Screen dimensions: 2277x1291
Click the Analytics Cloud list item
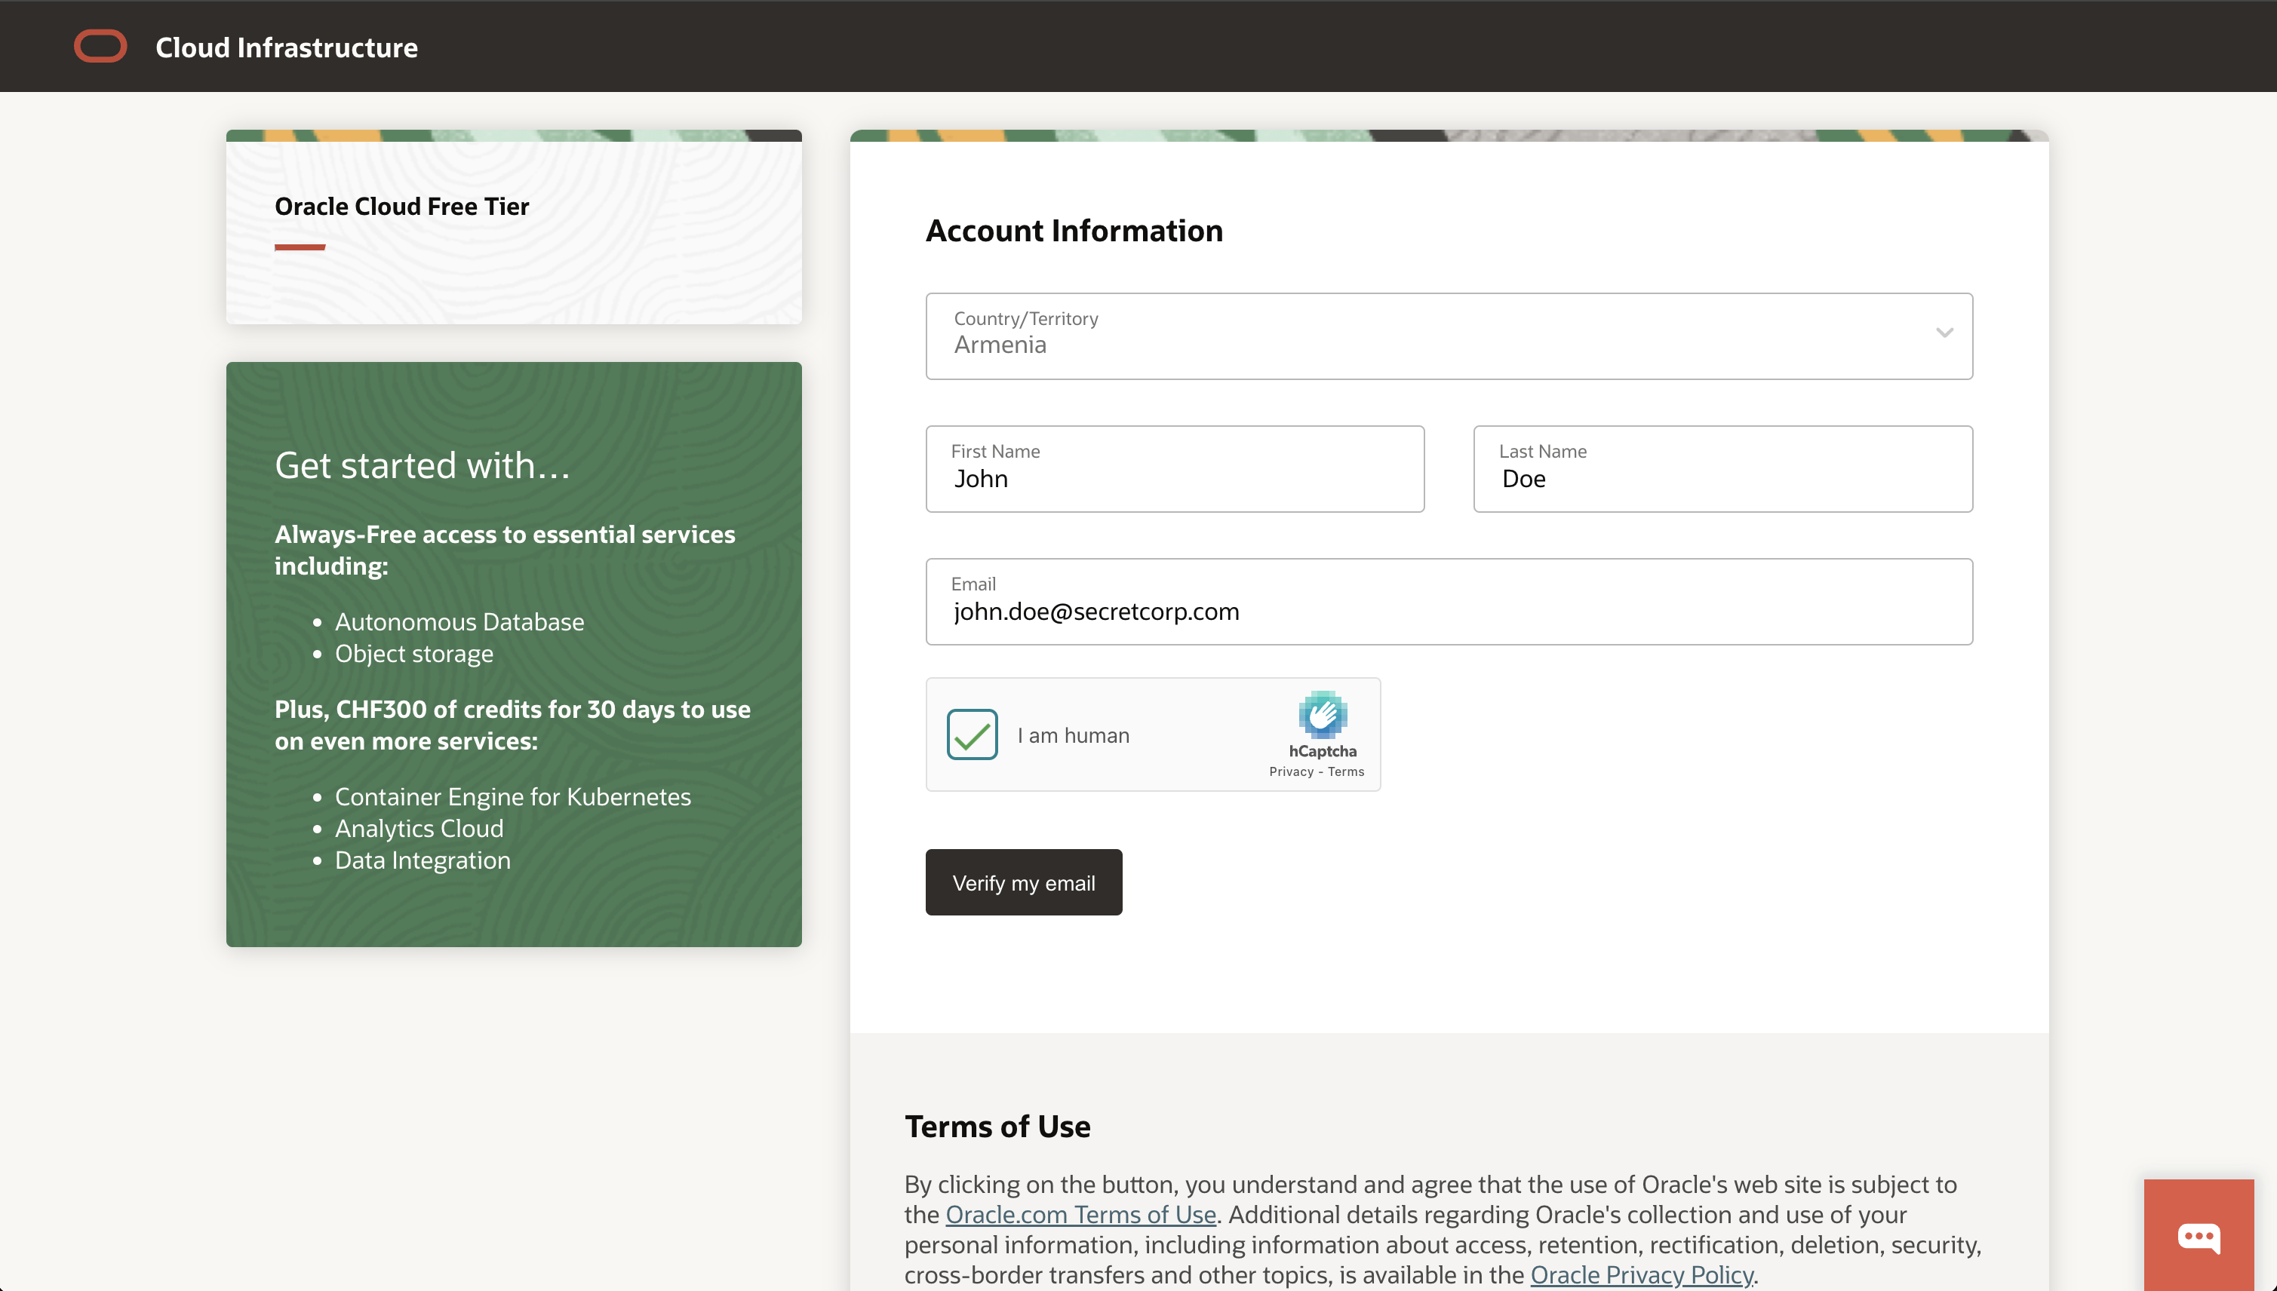point(419,828)
